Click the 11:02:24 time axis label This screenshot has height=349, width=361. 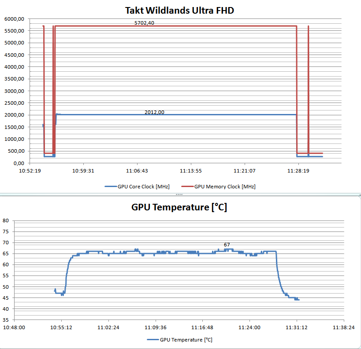108,327
